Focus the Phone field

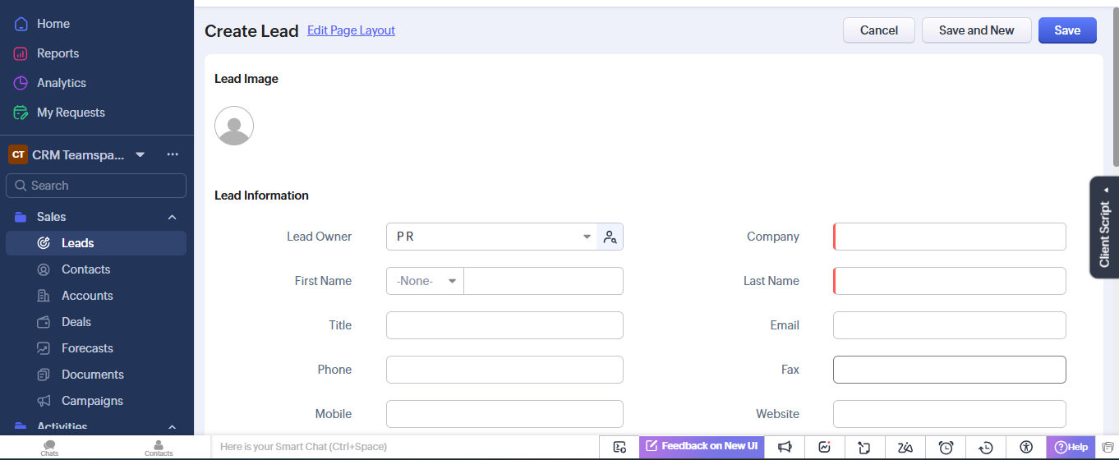tap(504, 370)
